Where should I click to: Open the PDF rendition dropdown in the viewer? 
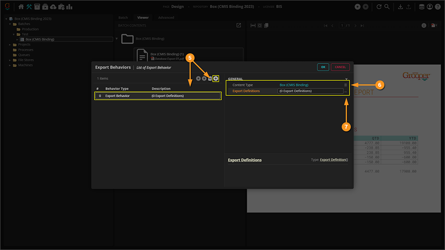434,25
